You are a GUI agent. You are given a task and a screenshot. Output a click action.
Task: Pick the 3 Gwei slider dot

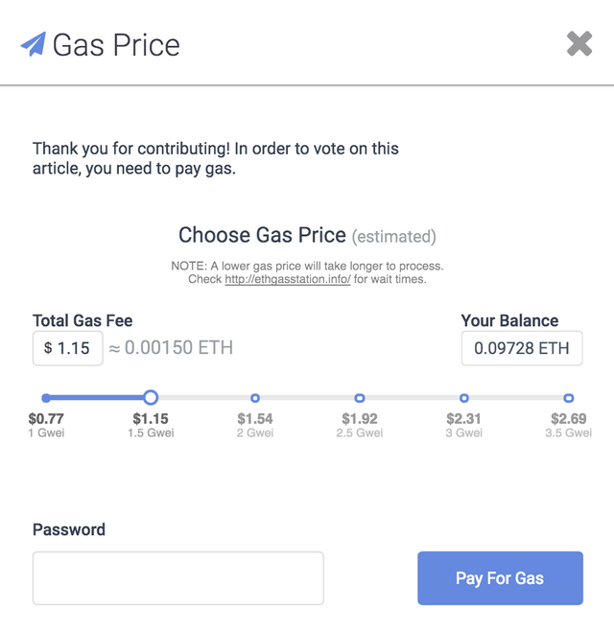(464, 398)
